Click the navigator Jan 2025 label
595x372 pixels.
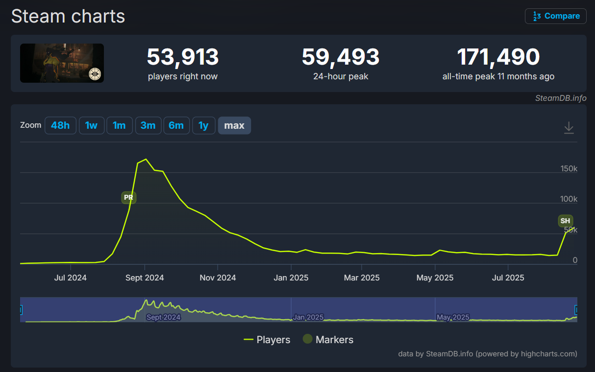(x=308, y=317)
